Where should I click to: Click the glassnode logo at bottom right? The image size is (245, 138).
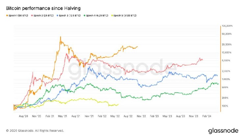(223, 130)
